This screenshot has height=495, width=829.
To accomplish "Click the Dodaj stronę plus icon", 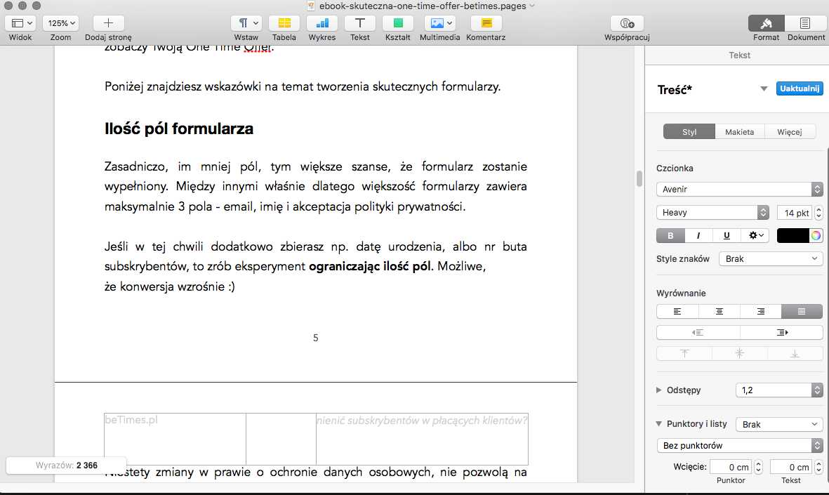I will point(108,23).
